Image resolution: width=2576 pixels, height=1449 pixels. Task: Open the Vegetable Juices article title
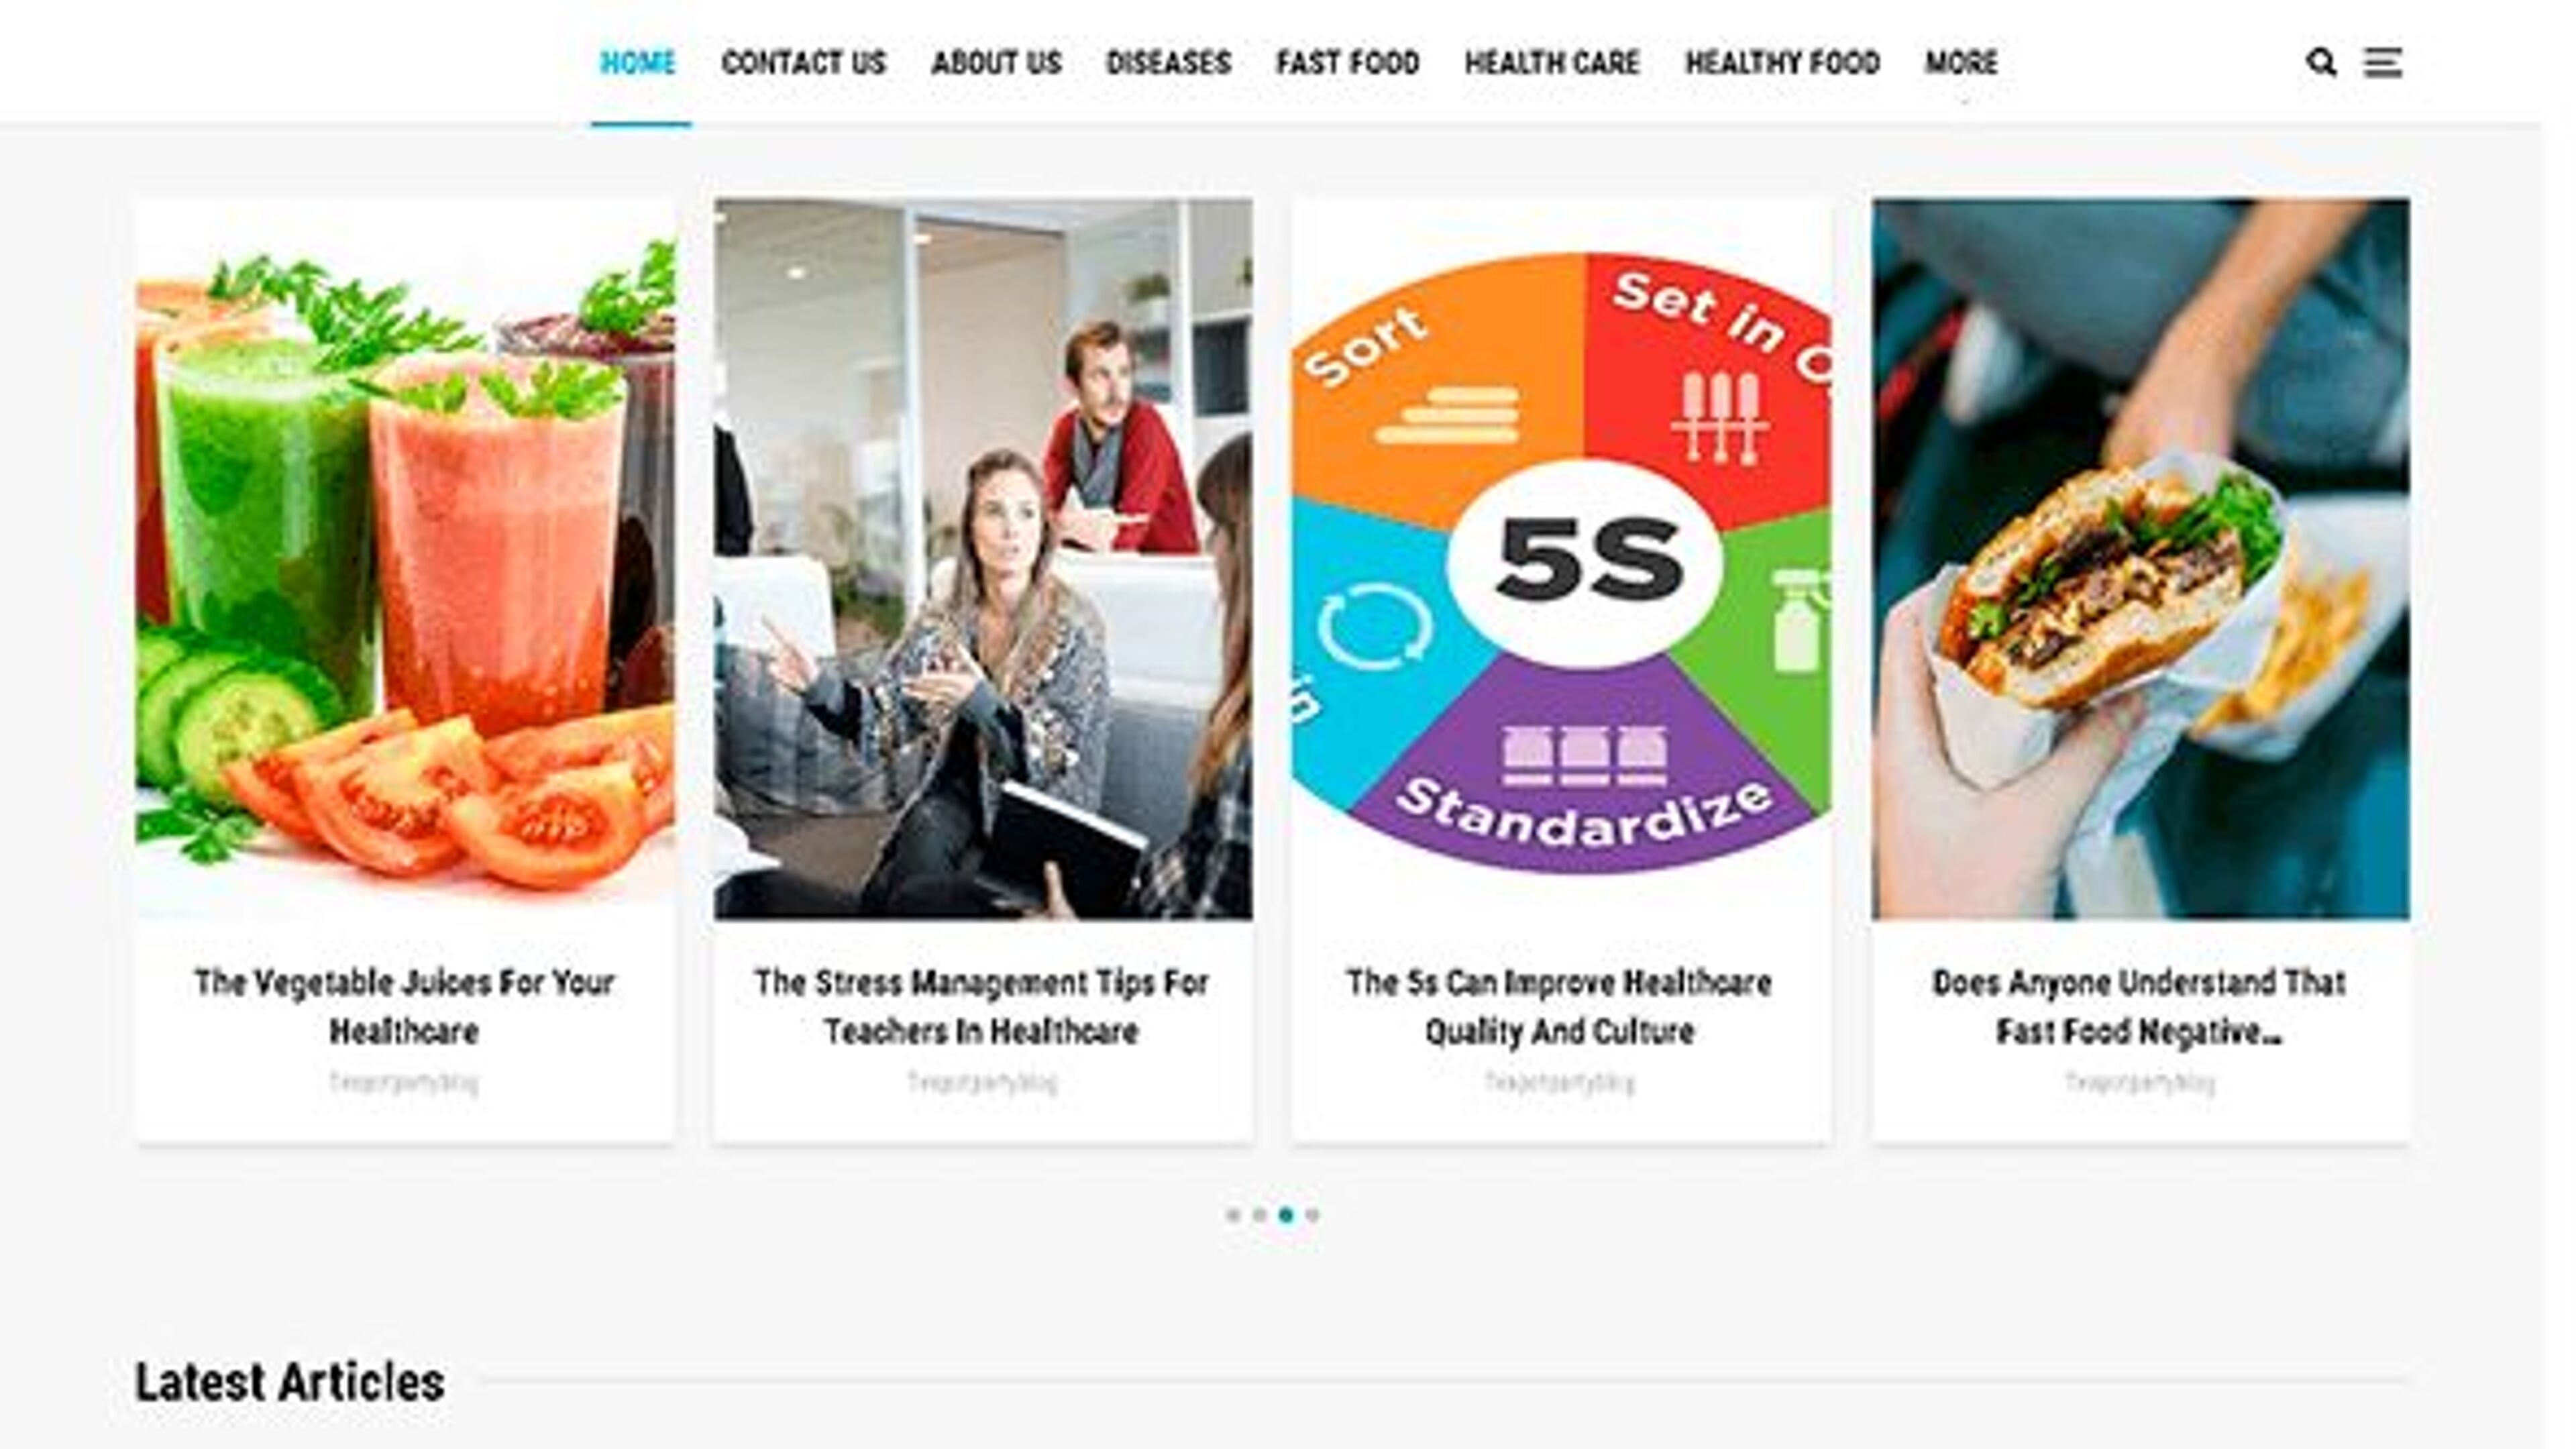404,1006
